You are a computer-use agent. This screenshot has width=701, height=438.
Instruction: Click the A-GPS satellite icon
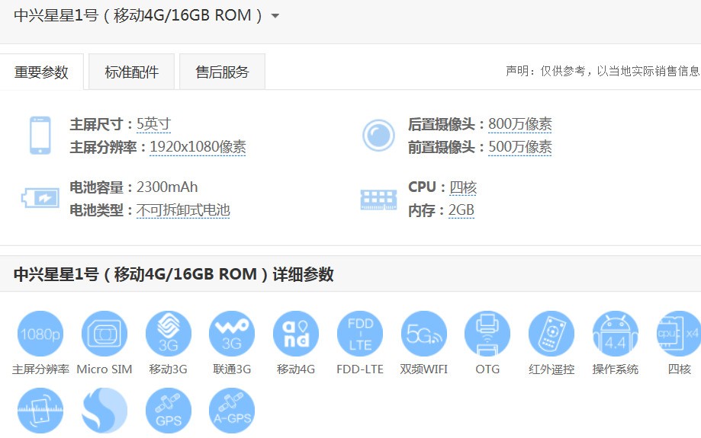(232, 411)
